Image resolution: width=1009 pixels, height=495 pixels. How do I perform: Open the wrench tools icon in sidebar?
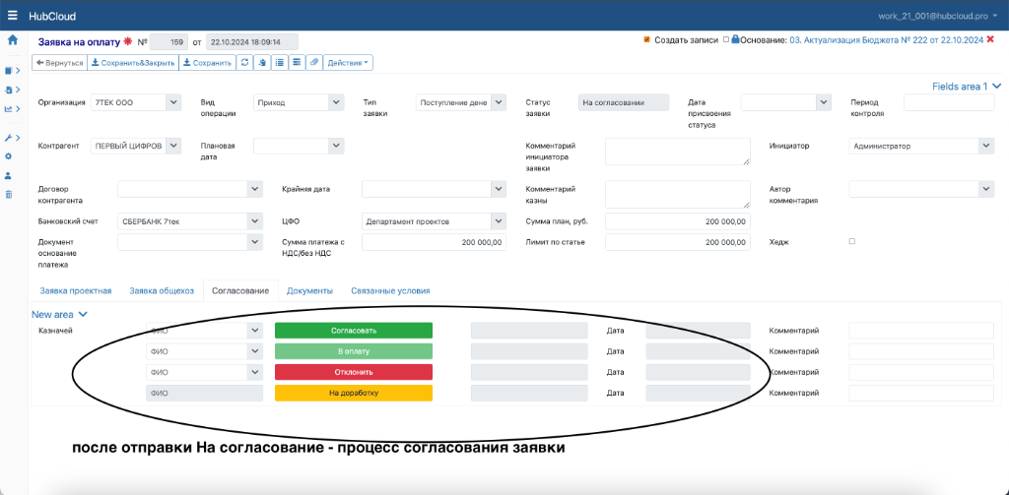tap(9, 138)
